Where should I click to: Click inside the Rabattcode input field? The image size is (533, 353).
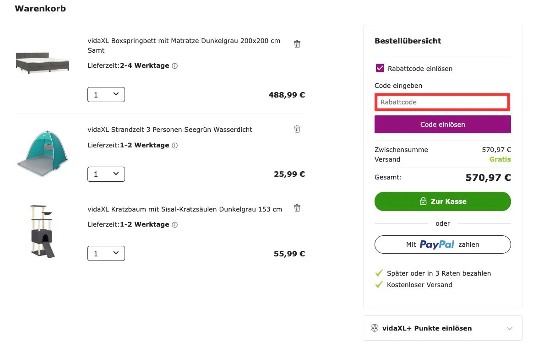[442, 102]
